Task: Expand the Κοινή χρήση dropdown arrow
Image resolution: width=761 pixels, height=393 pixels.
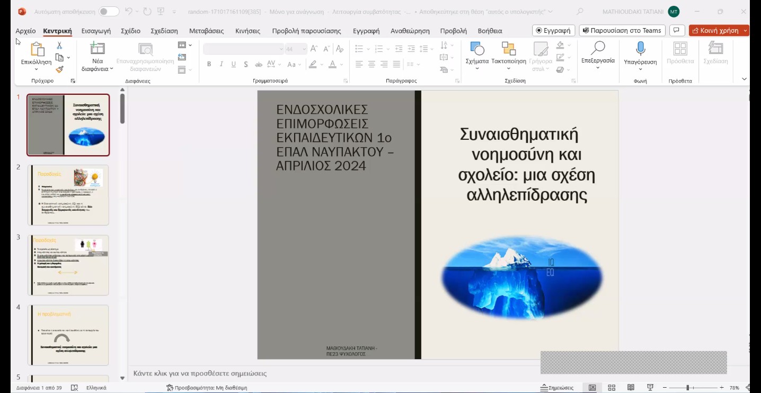Action: coord(746,31)
